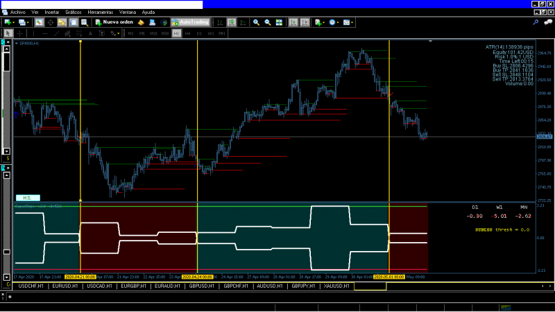555x312 pixels.
Task: Expand the templates dropdown arrow
Action: tap(352, 23)
